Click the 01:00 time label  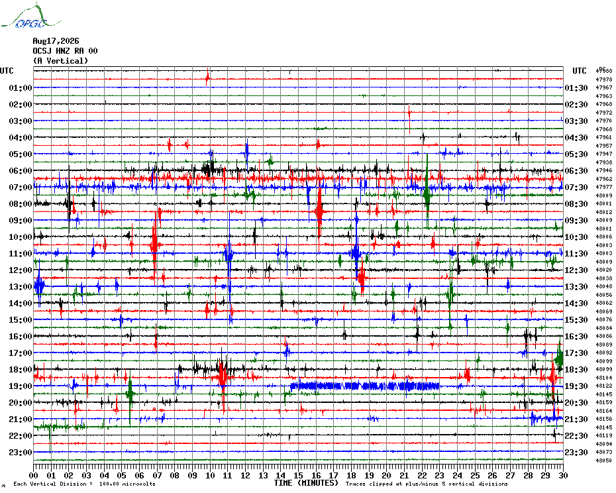21,87
